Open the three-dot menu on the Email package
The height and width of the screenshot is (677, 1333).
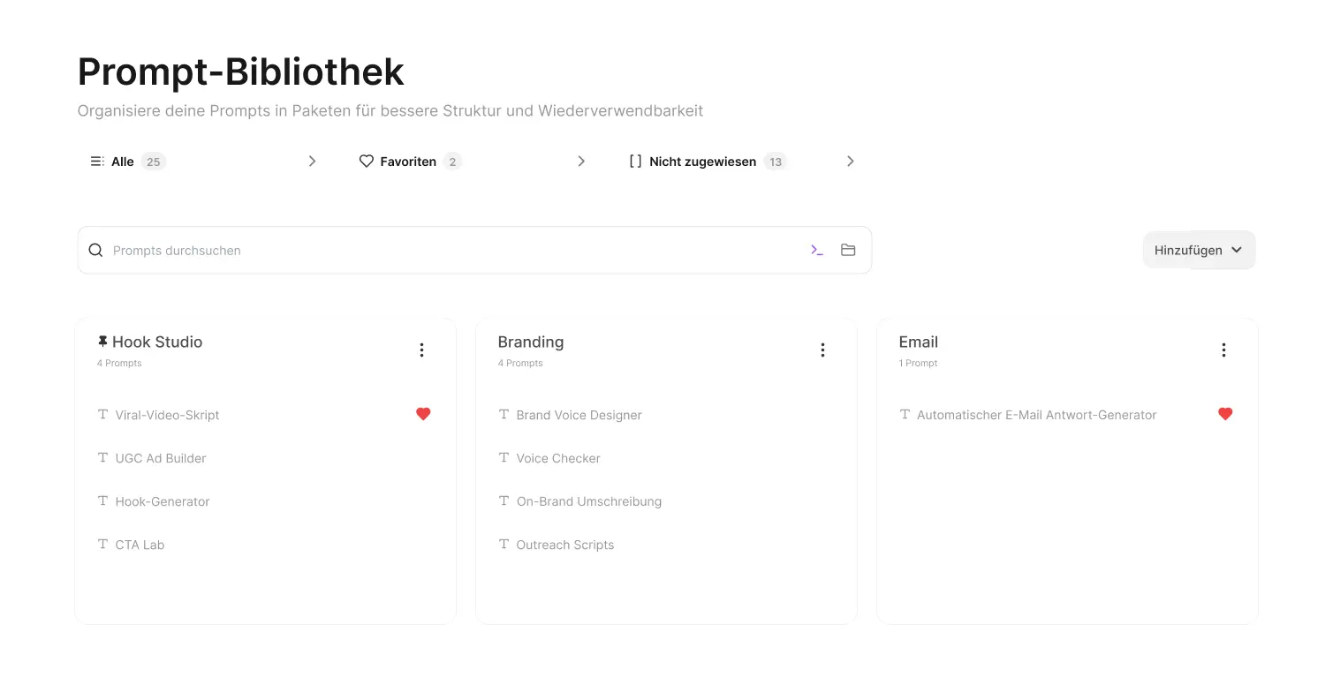tap(1223, 350)
